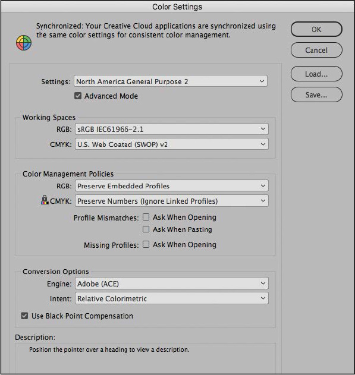Open the Intent Relative Colorimetric dropdown

coord(172,298)
